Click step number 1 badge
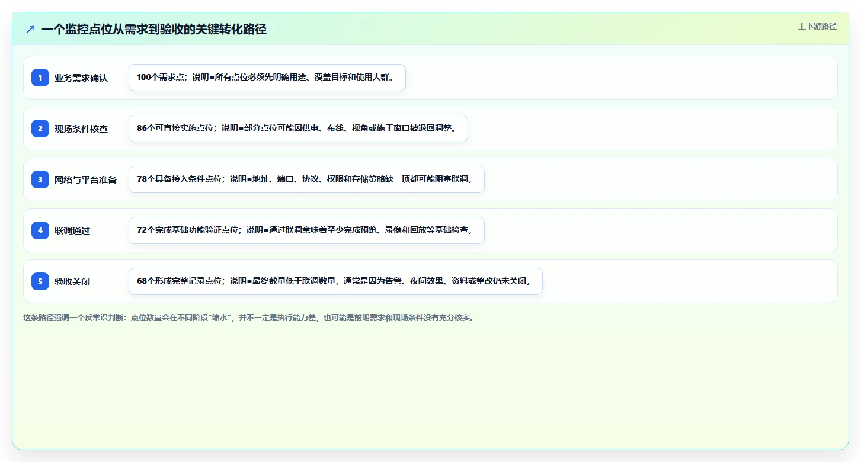The height and width of the screenshot is (462, 861). tap(40, 78)
